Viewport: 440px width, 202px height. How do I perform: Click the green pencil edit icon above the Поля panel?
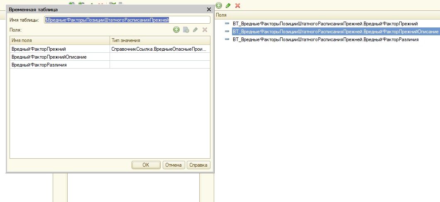228,5
